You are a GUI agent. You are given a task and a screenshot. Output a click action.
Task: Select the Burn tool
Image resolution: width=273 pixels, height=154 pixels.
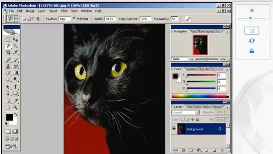pos(15,79)
